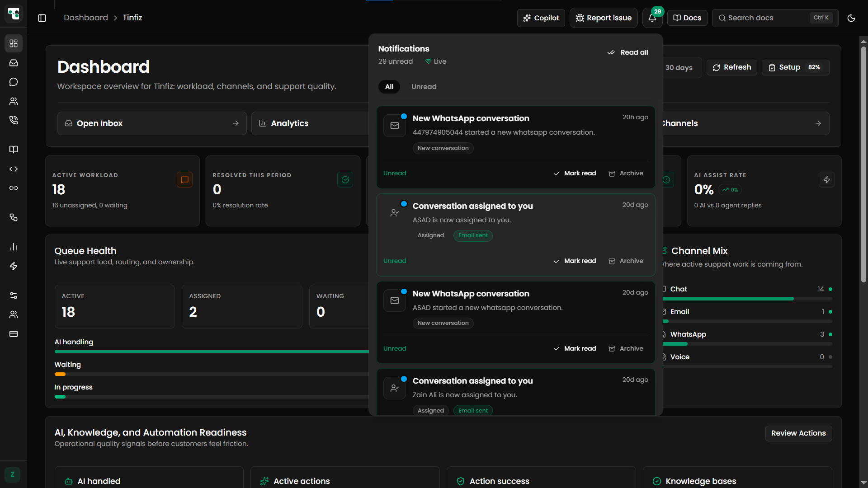Click the Z user avatar in sidebar
The height and width of the screenshot is (488, 868).
[12, 474]
